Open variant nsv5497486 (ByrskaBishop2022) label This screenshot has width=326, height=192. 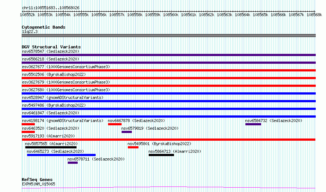54,105
